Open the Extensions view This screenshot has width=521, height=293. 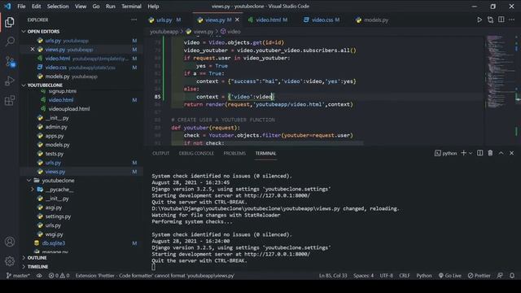[10, 100]
